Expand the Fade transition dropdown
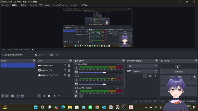198x111 pixels. point(156,66)
